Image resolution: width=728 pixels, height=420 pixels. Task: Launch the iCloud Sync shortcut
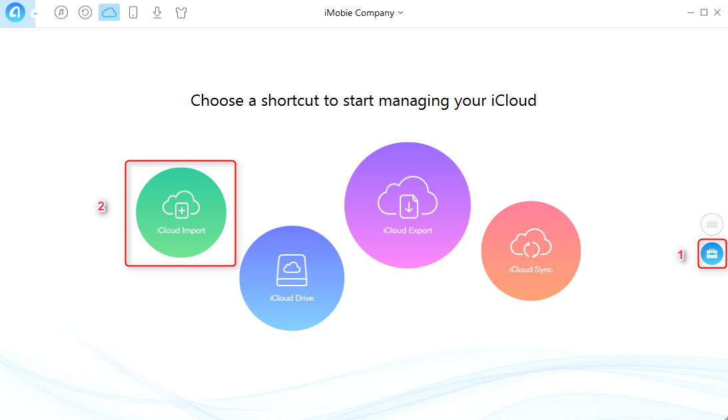pos(531,251)
